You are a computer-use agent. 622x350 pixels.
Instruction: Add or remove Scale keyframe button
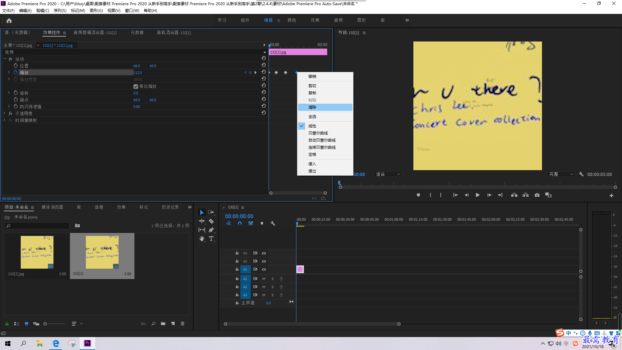[250, 72]
